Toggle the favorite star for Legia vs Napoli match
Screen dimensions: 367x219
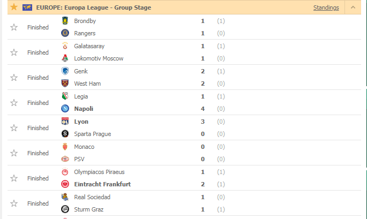click(x=14, y=102)
